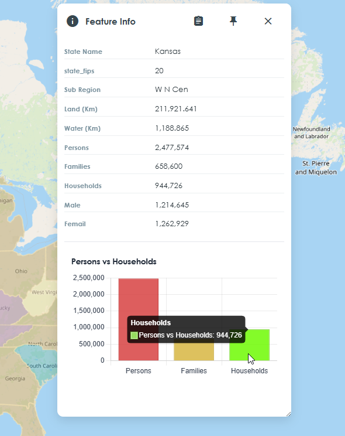Click the 1,500,000 y-axis label
This screenshot has height=436, width=345.
89,311
